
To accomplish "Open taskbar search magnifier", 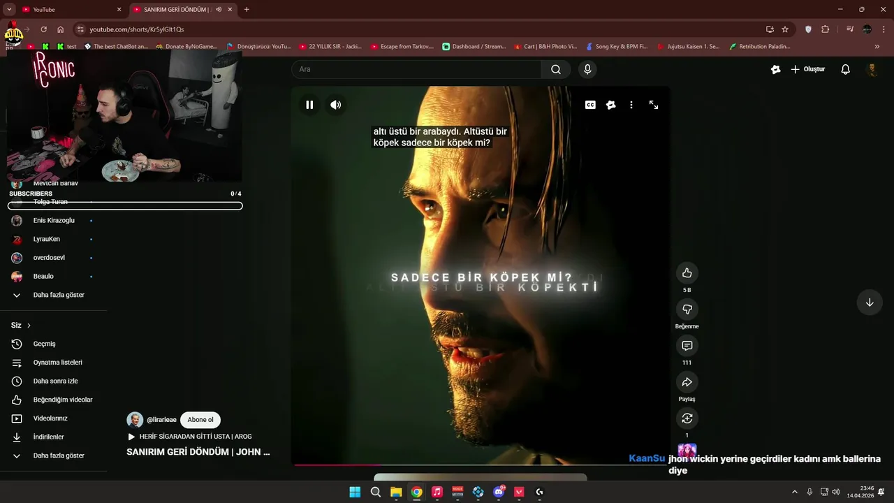I will click(x=376, y=492).
